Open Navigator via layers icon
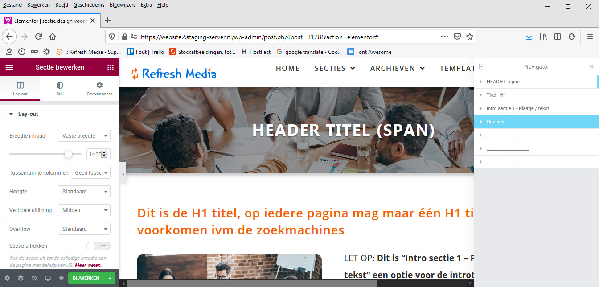Viewport: 599px width, 287px height. 21,278
